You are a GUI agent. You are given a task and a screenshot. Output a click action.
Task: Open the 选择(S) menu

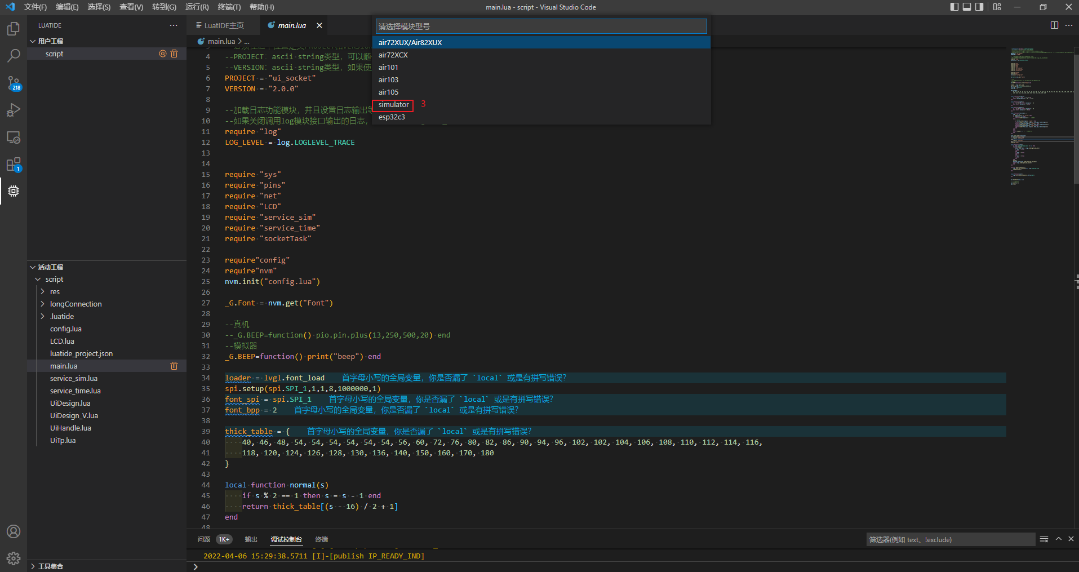point(99,7)
